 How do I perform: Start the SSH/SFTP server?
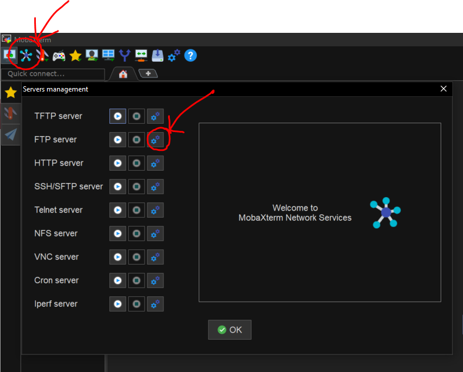click(118, 187)
